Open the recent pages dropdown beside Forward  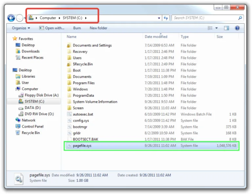tap(25, 18)
